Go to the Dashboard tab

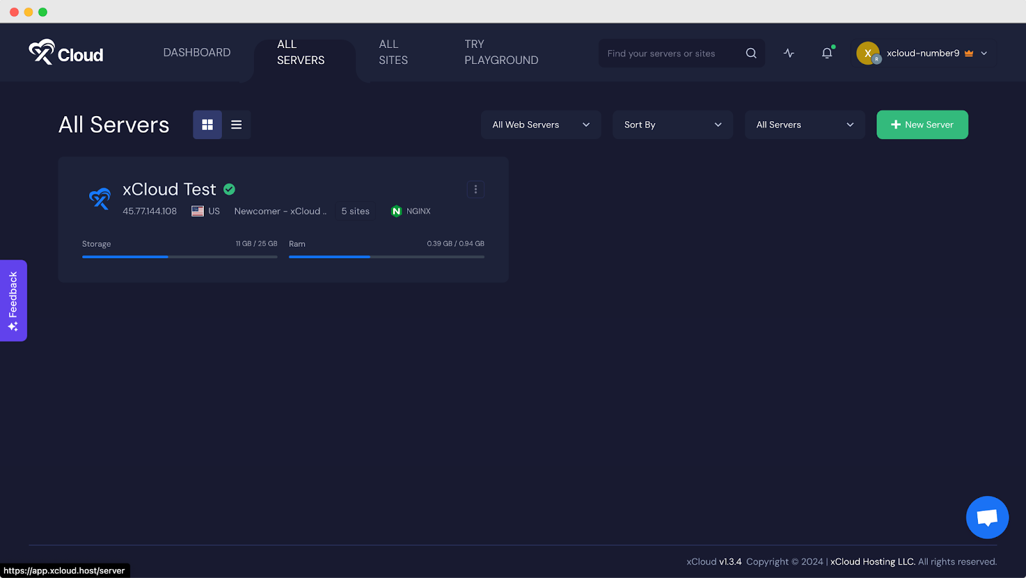coord(197,53)
